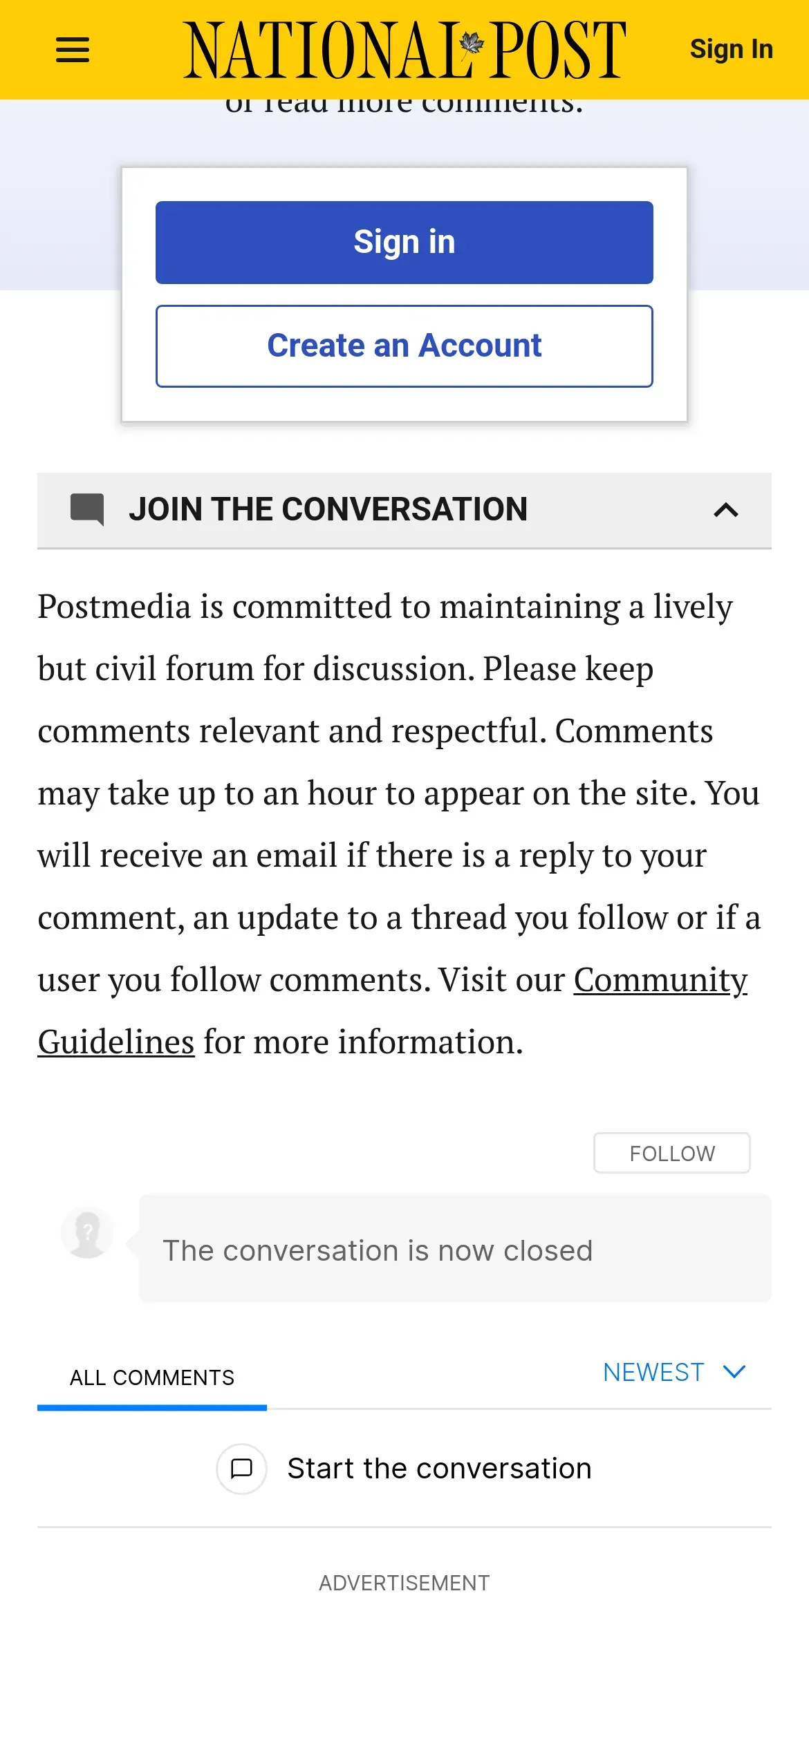
Task: Click the maple leaf emblem in the masthead
Action: point(472,44)
